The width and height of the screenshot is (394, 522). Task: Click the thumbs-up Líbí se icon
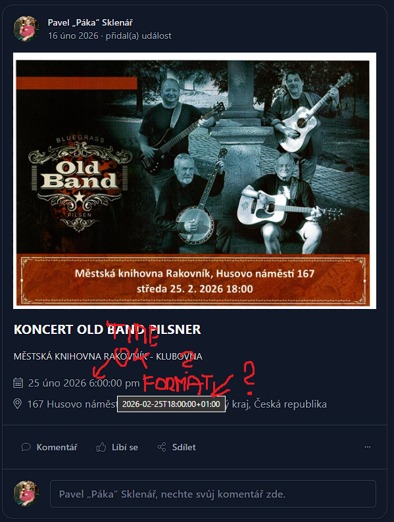(101, 447)
